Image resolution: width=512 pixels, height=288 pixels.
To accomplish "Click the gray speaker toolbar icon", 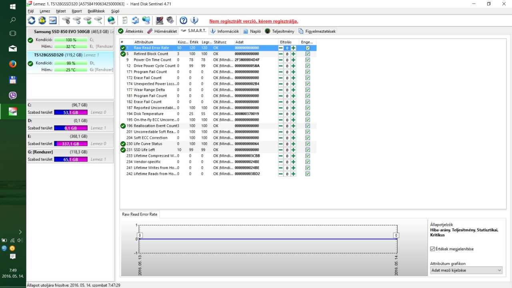I will coord(170,20).
